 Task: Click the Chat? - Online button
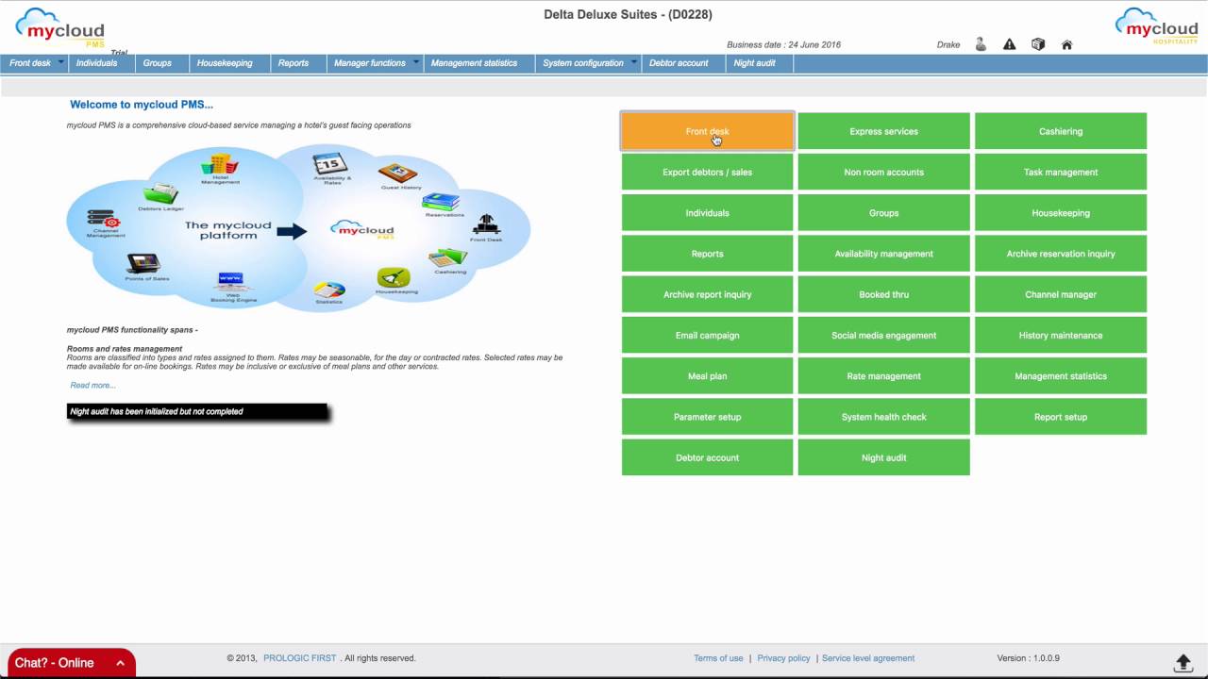(x=72, y=663)
